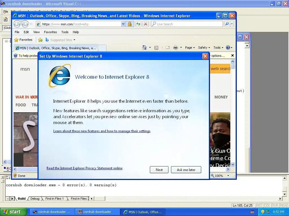Open the Print options dropdown arrow

[181, 48]
